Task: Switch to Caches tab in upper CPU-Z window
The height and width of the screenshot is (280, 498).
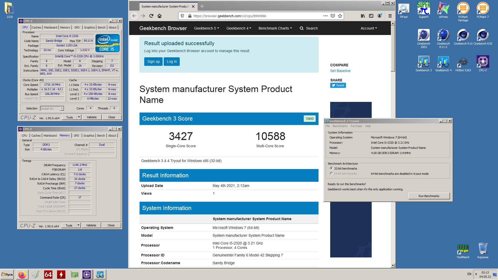Action: [36, 27]
